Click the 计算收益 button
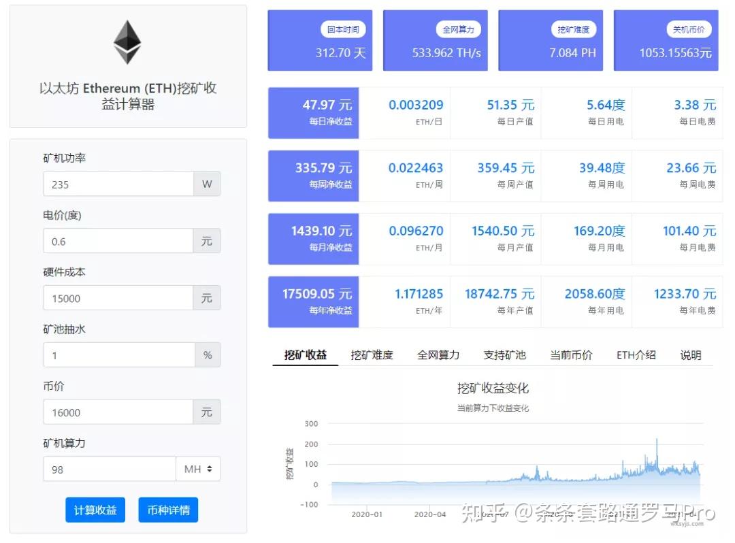This screenshot has width=735, height=543. 95,510
